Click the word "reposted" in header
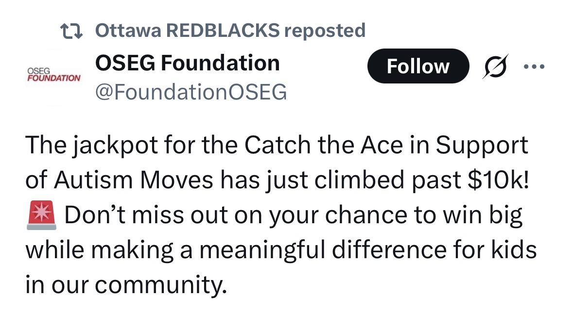This screenshot has width=573, height=313. click(324, 30)
